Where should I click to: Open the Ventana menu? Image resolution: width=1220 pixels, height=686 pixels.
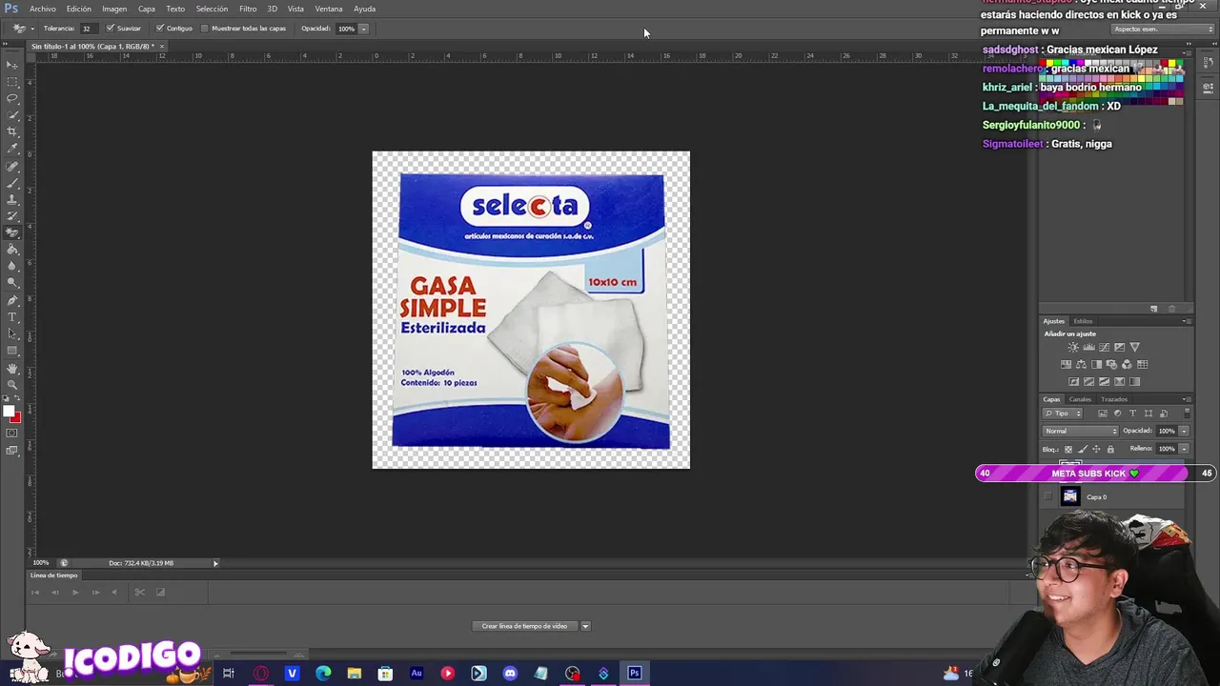329,9
